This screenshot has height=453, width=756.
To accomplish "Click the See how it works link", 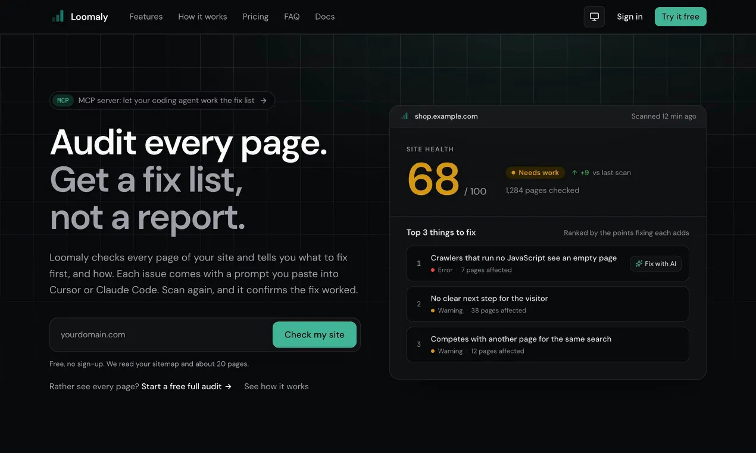I will tap(276, 386).
